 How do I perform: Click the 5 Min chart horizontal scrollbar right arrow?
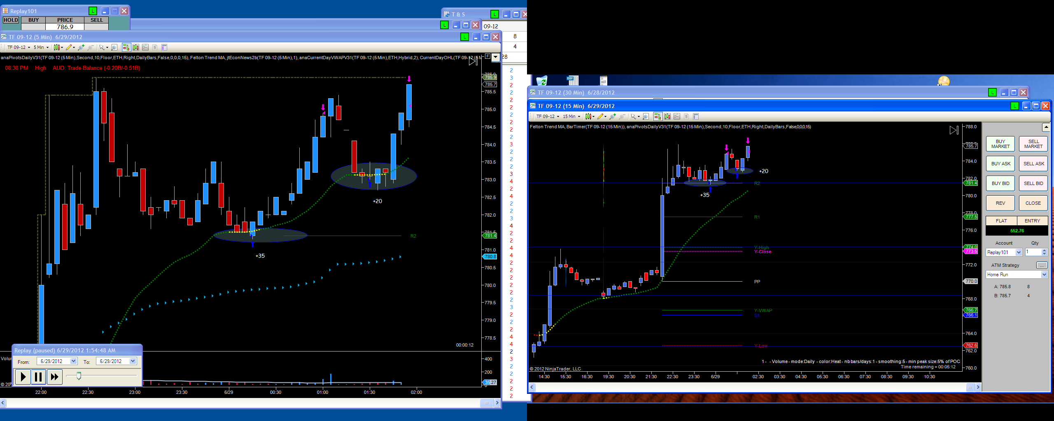pyautogui.click(x=497, y=403)
